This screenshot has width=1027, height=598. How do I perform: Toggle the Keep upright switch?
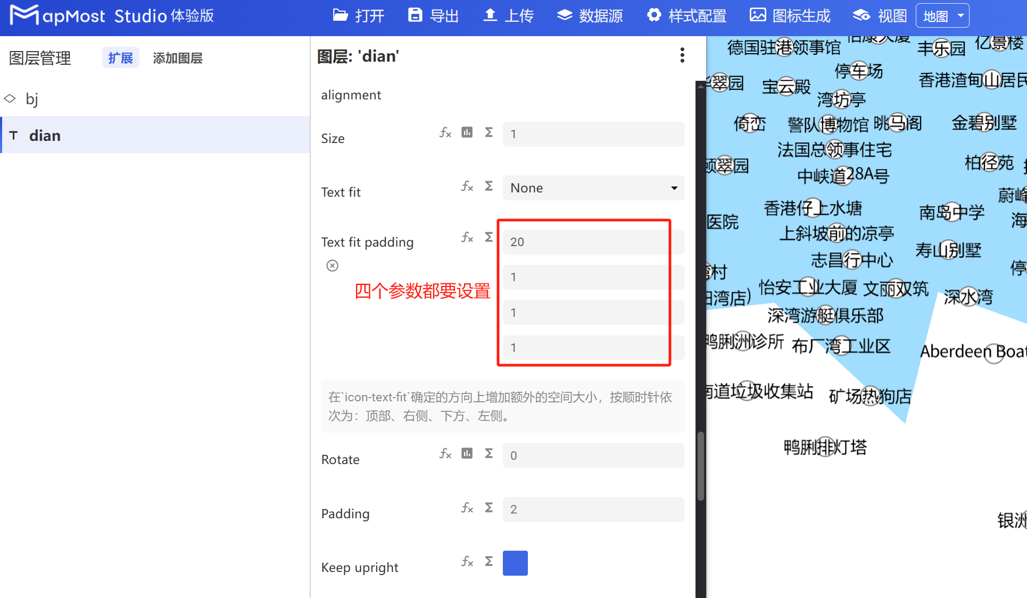515,563
